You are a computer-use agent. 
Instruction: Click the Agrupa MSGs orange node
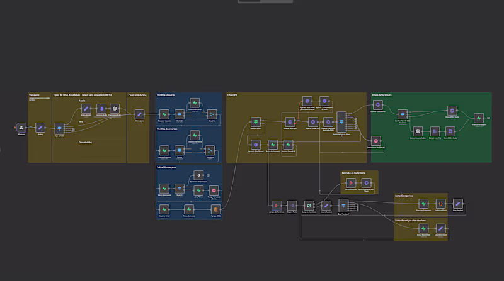click(215, 209)
